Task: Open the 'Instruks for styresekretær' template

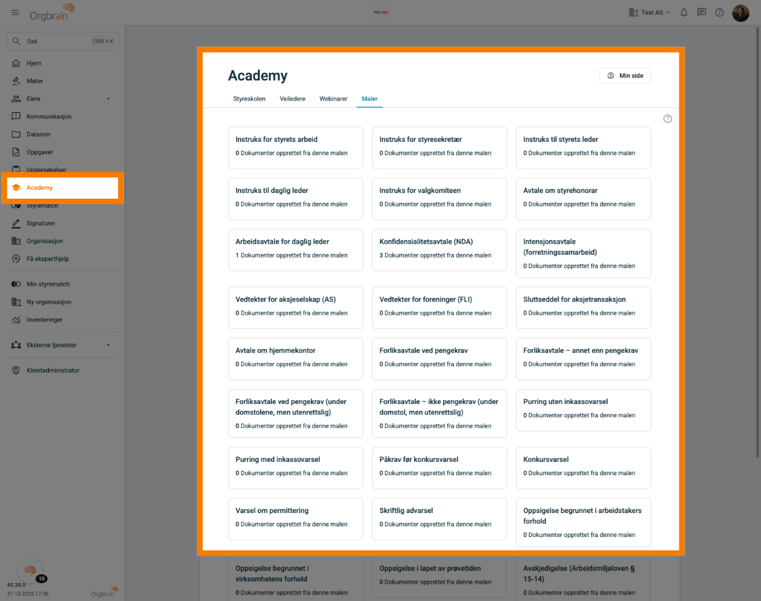Action: (x=439, y=148)
